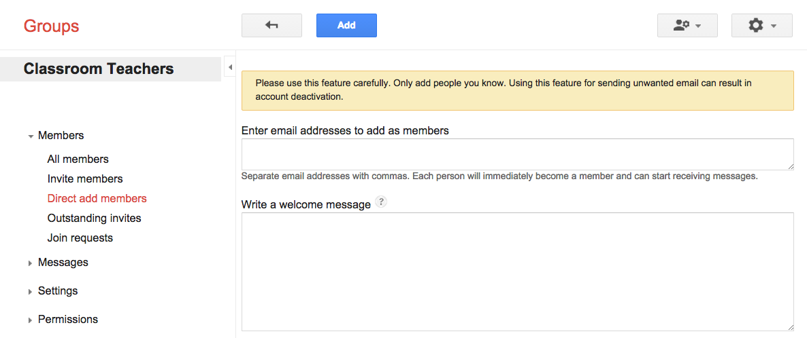Open Join requests
Image resolution: width=807 pixels, height=338 pixels.
click(80, 238)
